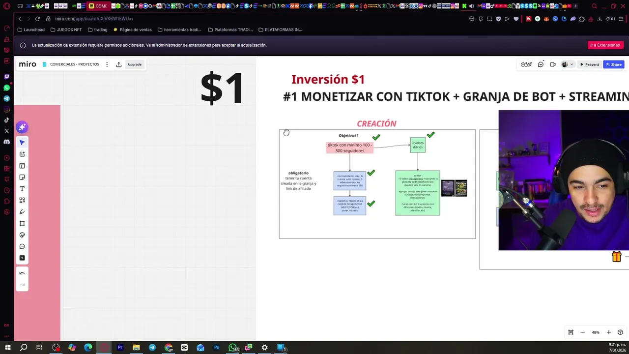
Task: Open the Miro AI creation tool below cursor
Action: [x=22, y=154]
